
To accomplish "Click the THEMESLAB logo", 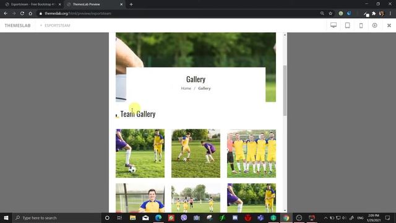I will 17,25.
